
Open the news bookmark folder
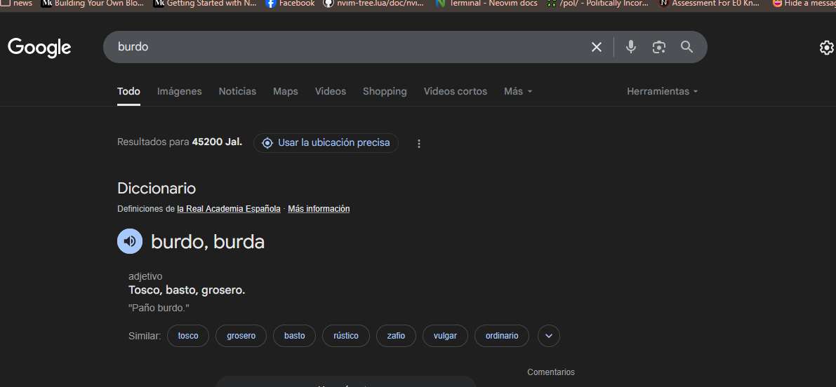(17, 4)
